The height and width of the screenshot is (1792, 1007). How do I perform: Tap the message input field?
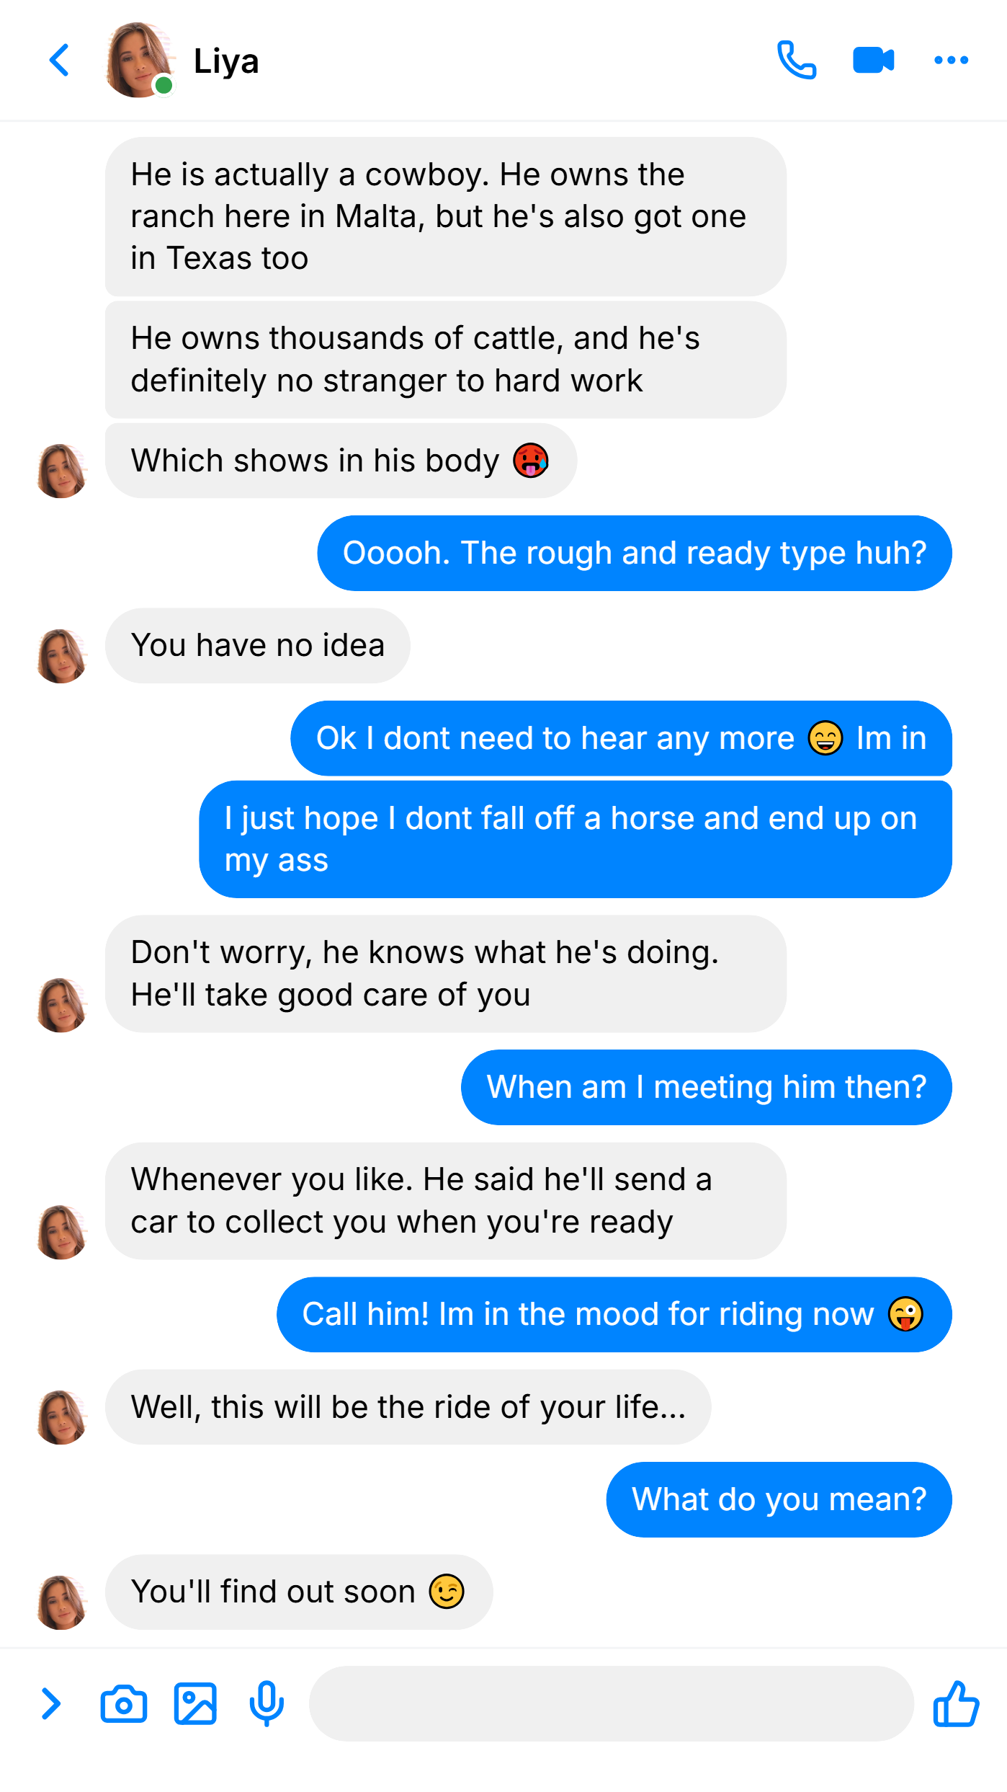[612, 1704]
